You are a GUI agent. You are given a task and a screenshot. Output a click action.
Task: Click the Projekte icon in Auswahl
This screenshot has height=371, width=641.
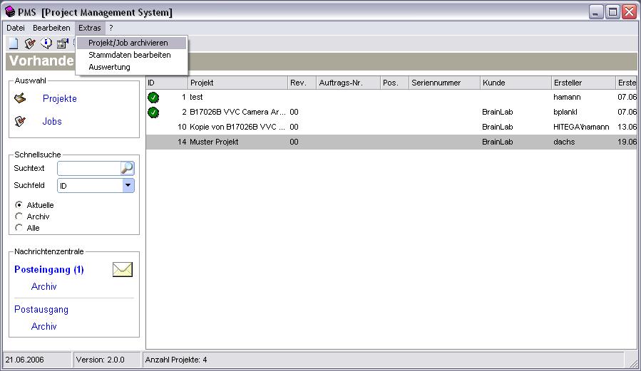click(21, 98)
